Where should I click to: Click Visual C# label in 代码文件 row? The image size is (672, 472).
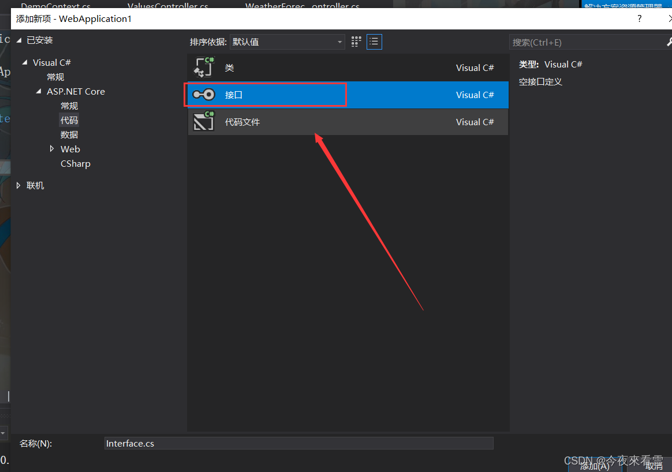(475, 122)
